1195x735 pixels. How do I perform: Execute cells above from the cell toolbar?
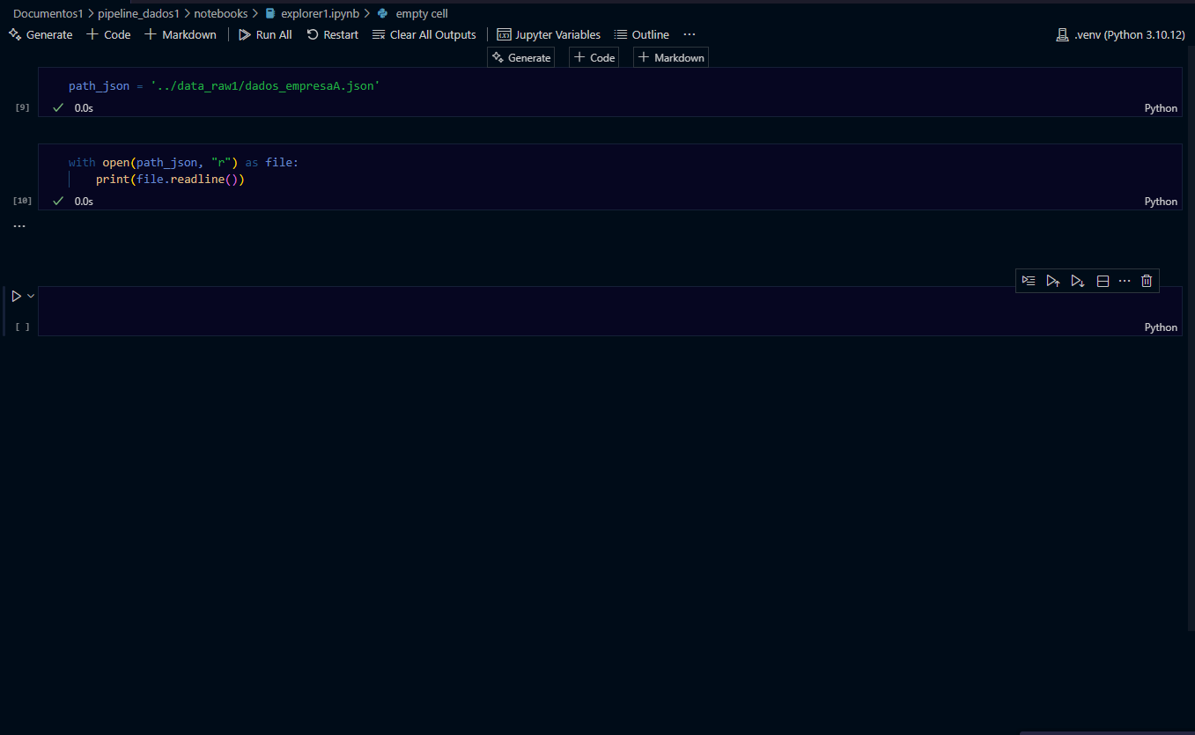[1053, 281]
